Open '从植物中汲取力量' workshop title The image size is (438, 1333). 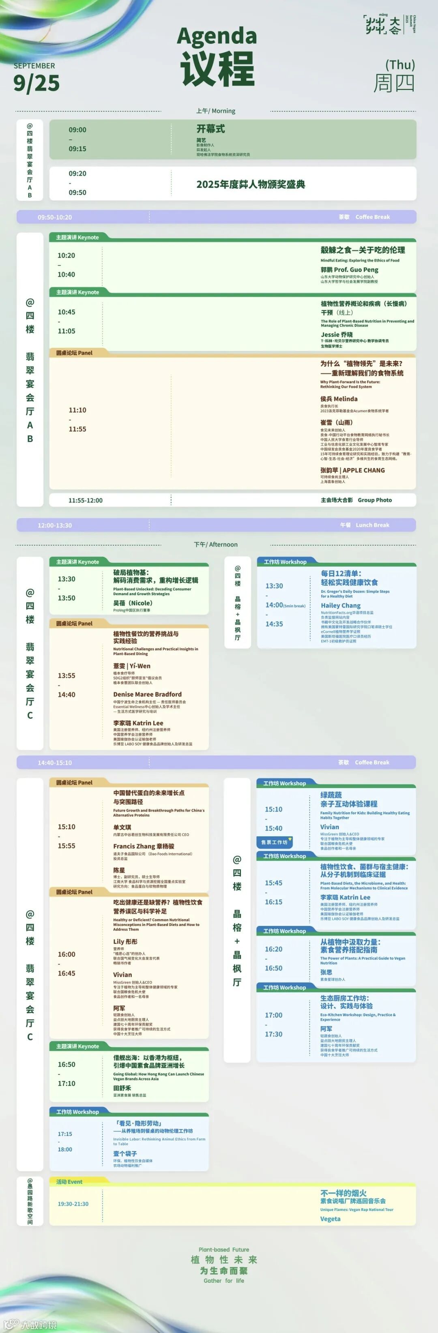(x=350, y=946)
